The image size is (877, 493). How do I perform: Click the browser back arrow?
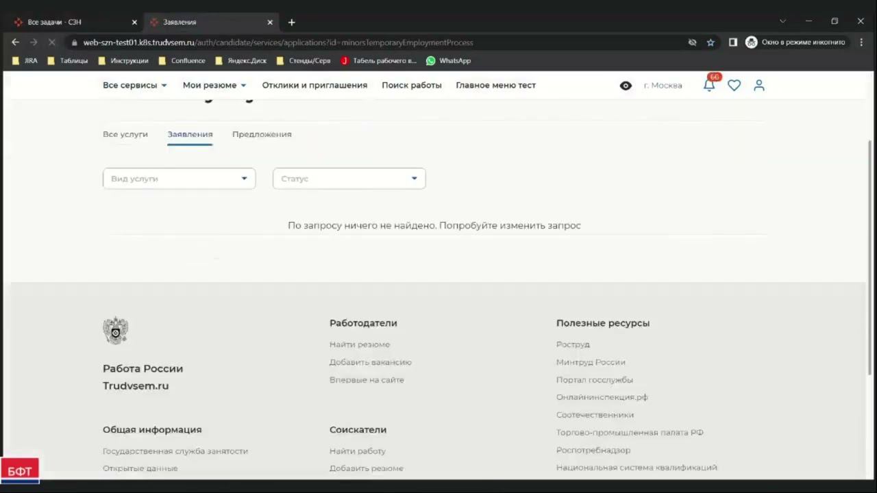(15, 42)
